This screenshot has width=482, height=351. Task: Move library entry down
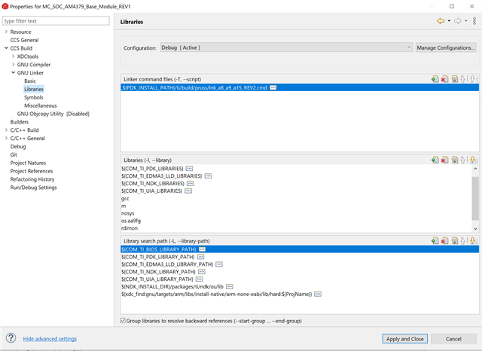473,160
